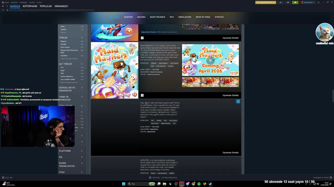Select the BASİT EĞLENCE genre tab
The image size is (334, 187).
click(158, 17)
